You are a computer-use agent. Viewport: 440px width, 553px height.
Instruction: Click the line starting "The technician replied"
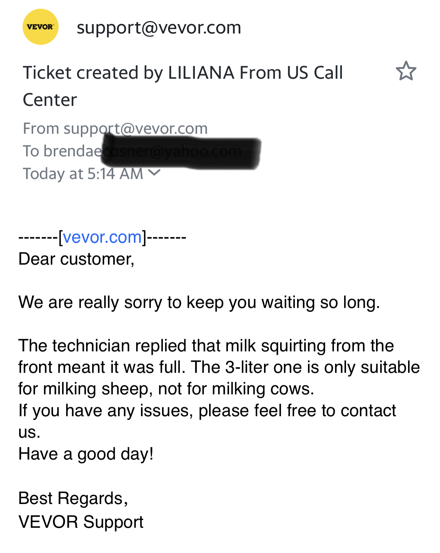coord(206,346)
